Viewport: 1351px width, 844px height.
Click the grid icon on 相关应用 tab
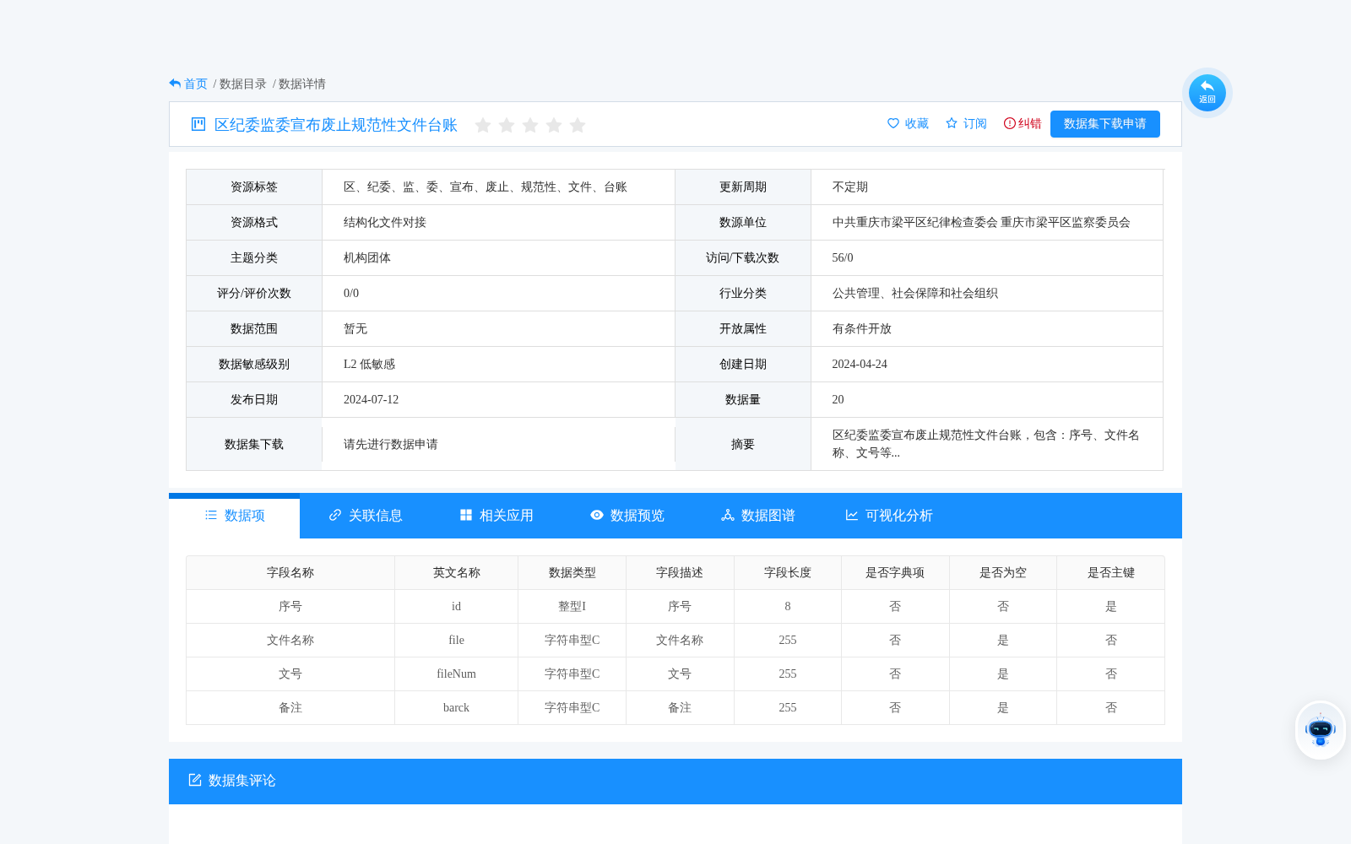(466, 515)
